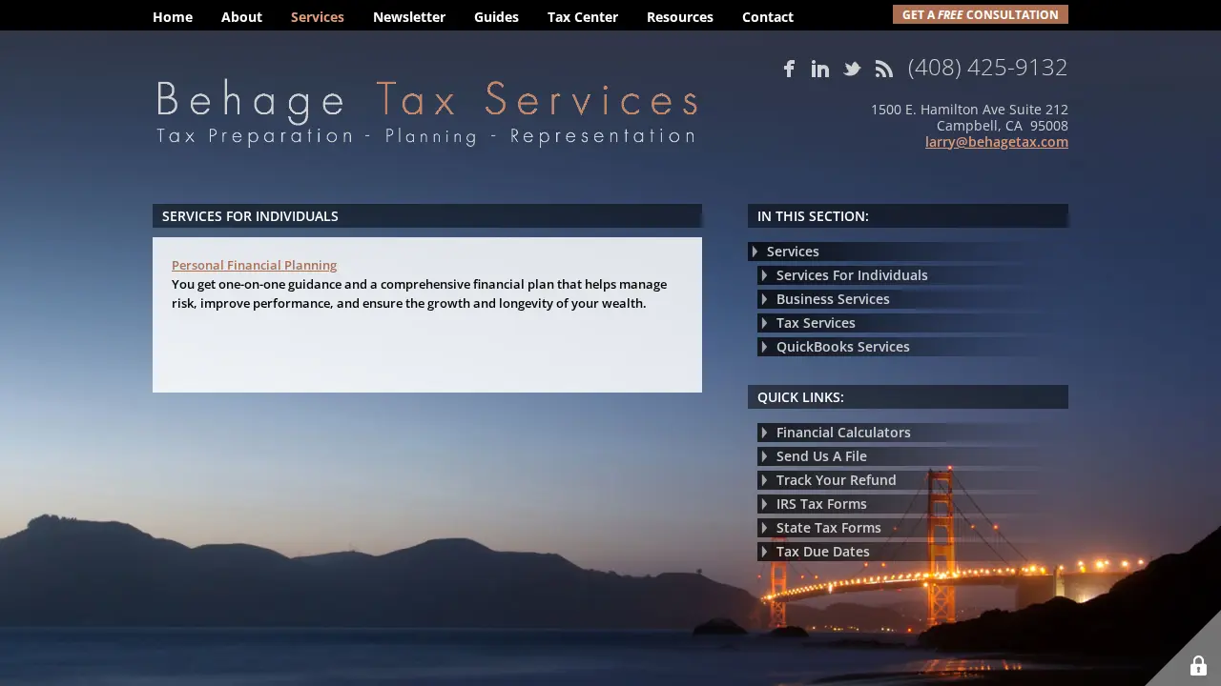Click the (408) 425-9132 phone number

click(x=987, y=68)
